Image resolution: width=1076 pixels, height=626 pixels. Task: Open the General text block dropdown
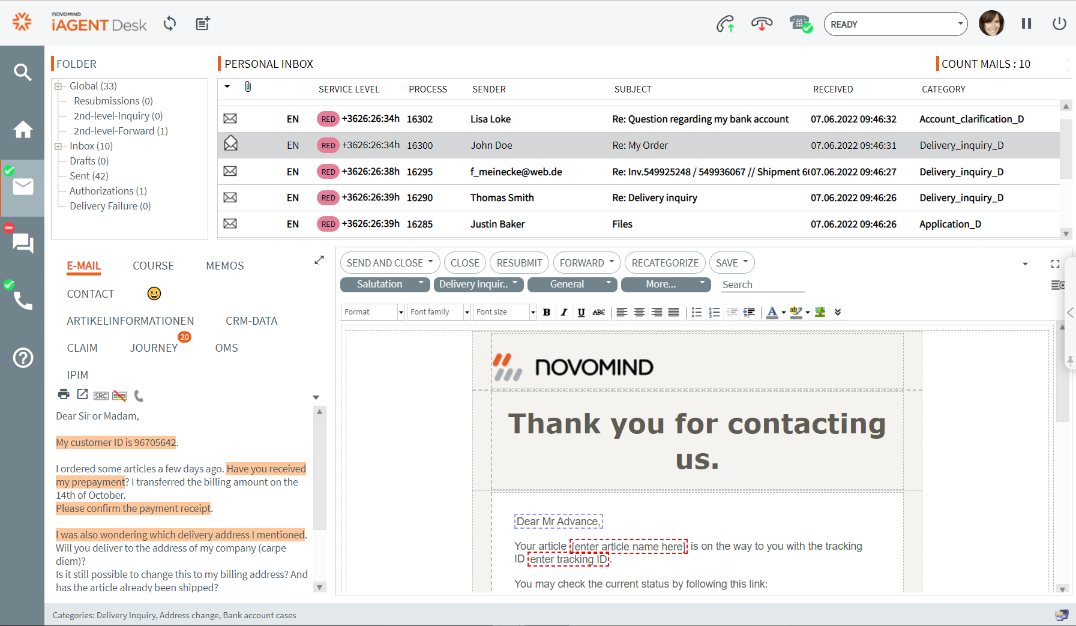pos(573,284)
